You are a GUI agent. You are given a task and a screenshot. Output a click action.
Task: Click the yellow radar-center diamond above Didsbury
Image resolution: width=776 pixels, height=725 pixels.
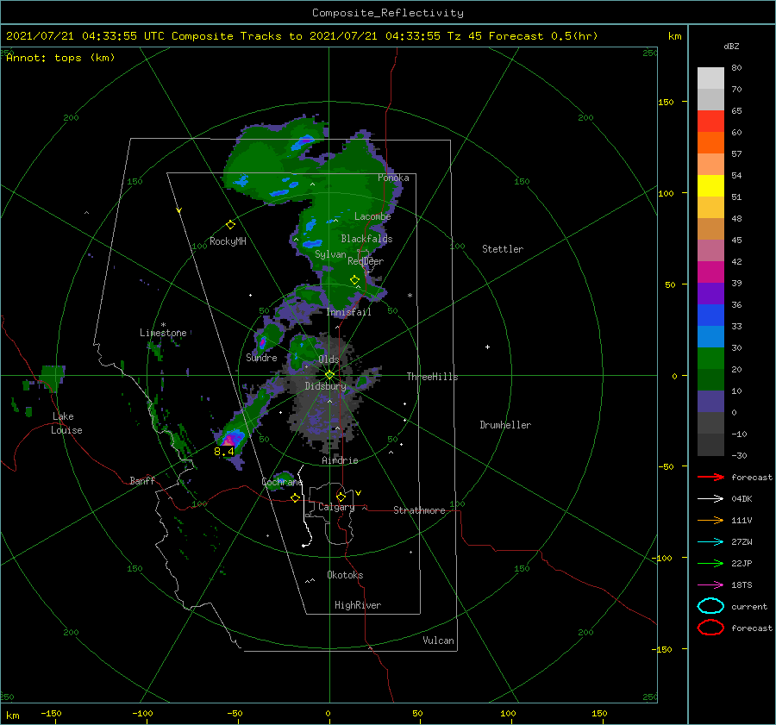click(x=329, y=375)
